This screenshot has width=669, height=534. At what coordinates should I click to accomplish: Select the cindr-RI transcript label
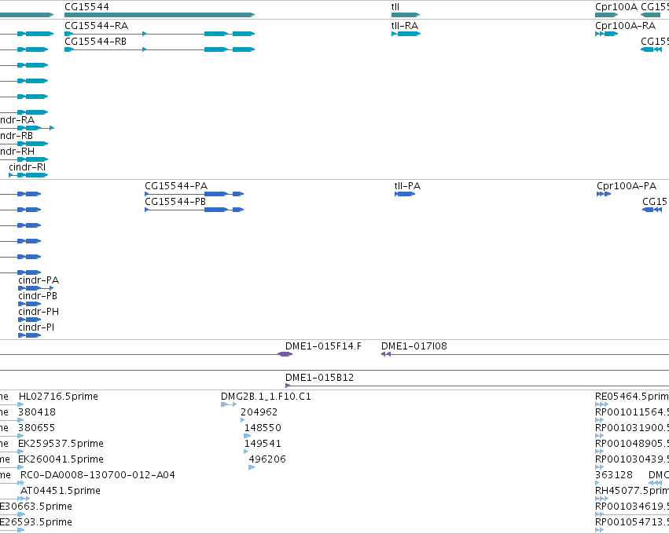coord(28,167)
